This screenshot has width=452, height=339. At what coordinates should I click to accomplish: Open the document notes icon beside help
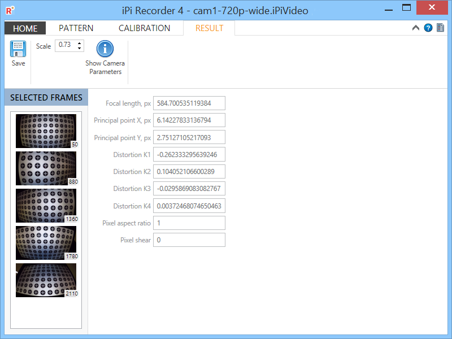point(440,28)
